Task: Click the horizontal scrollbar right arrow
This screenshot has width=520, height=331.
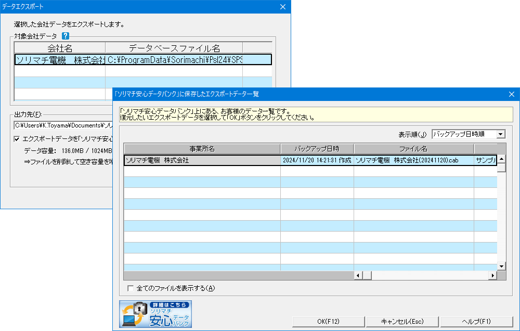Action: [493, 275]
